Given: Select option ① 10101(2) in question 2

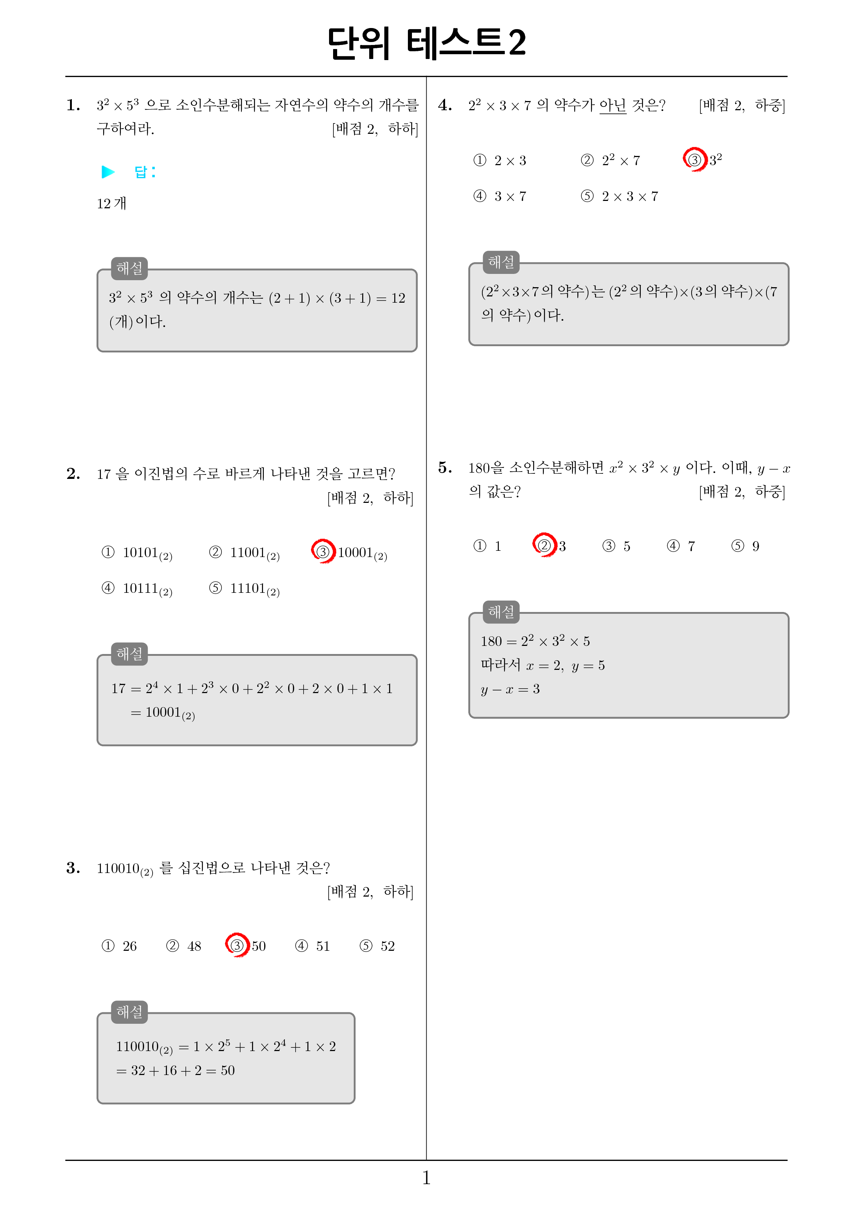Looking at the screenshot, I should pos(137,553).
